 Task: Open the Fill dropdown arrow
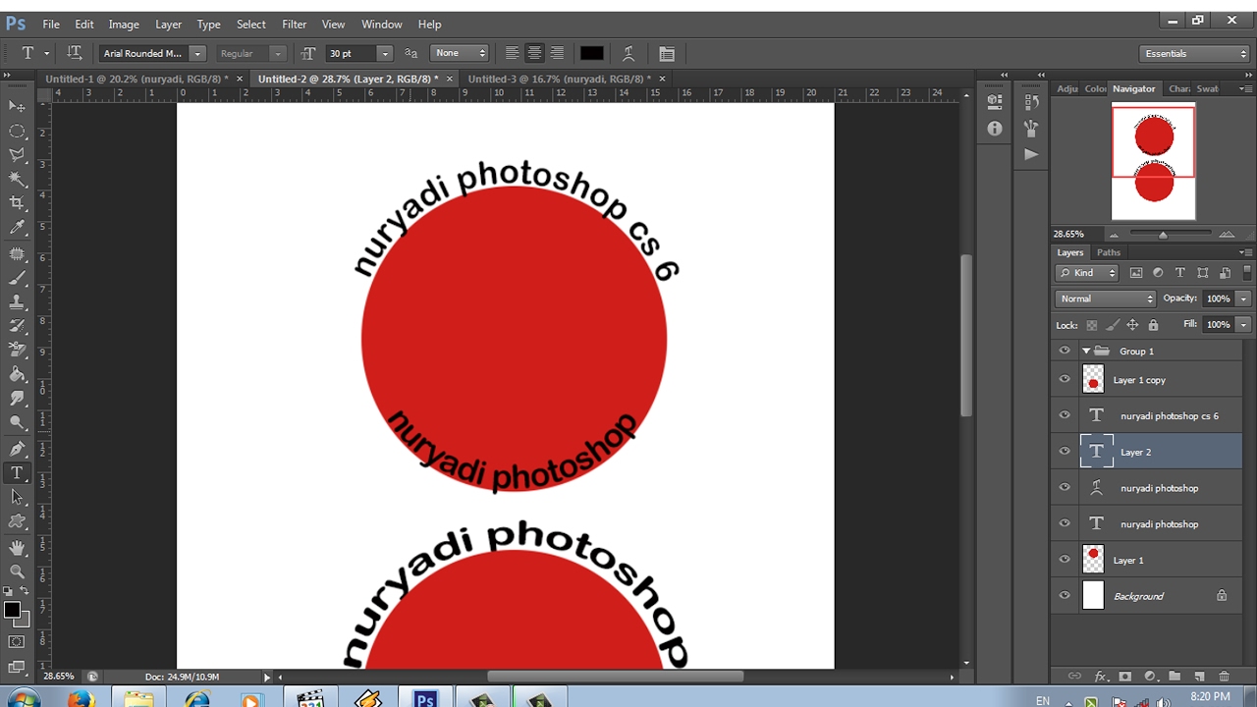pos(1243,324)
